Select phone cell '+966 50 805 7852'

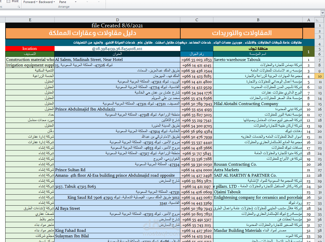point(197,214)
